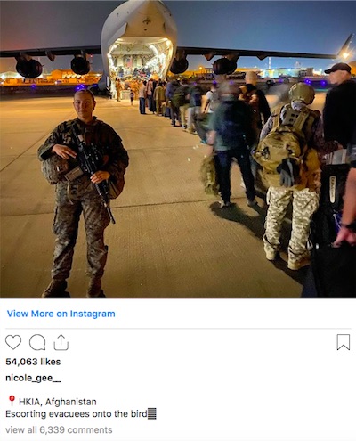
Task: Click the caption text Escorting evacuees onto the bird
Action: tap(77, 414)
